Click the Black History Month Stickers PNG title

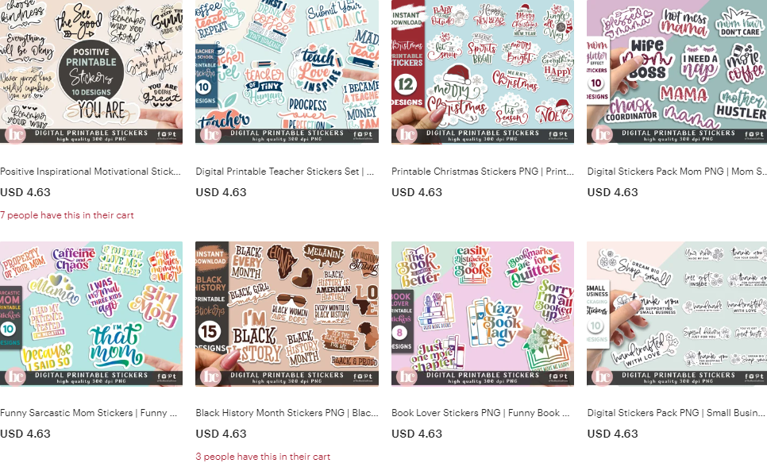(x=287, y=413)
